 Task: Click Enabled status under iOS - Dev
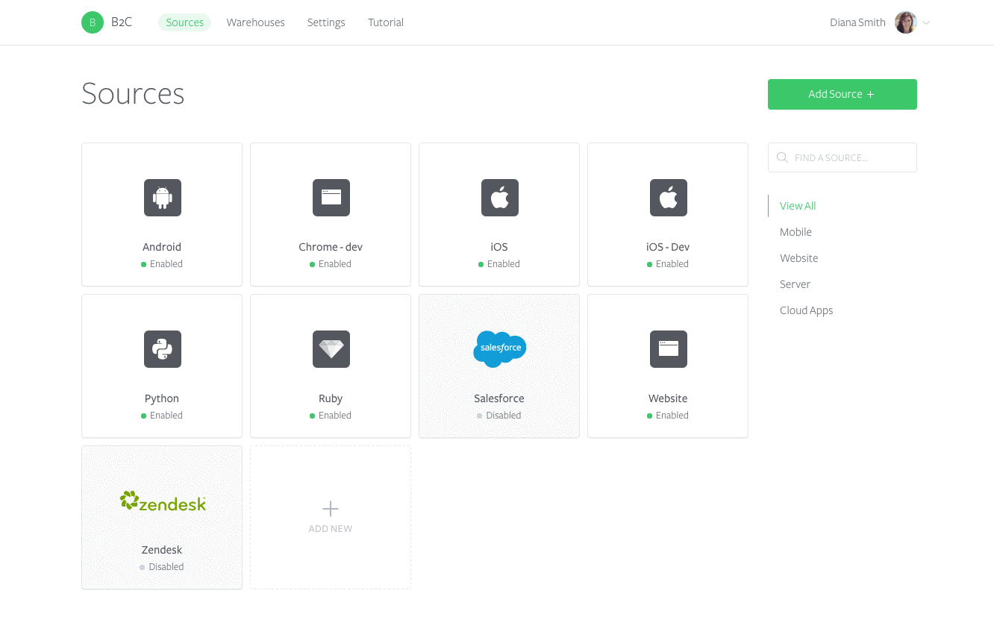tap(668, 264)
